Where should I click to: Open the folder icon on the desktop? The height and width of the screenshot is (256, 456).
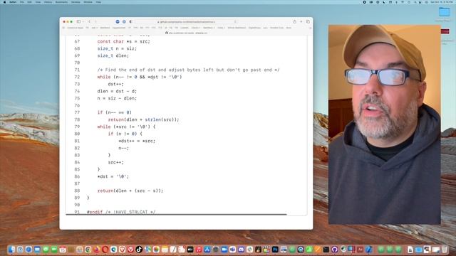[444, 12]
